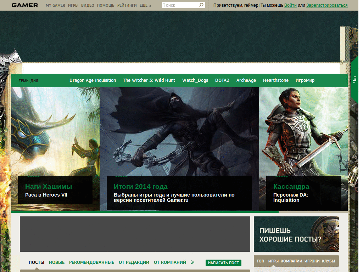Screen dimensions: 363x272
Task: Select the КОМПАНИИ tab in ТОП panel
Action: click(291, 261)
